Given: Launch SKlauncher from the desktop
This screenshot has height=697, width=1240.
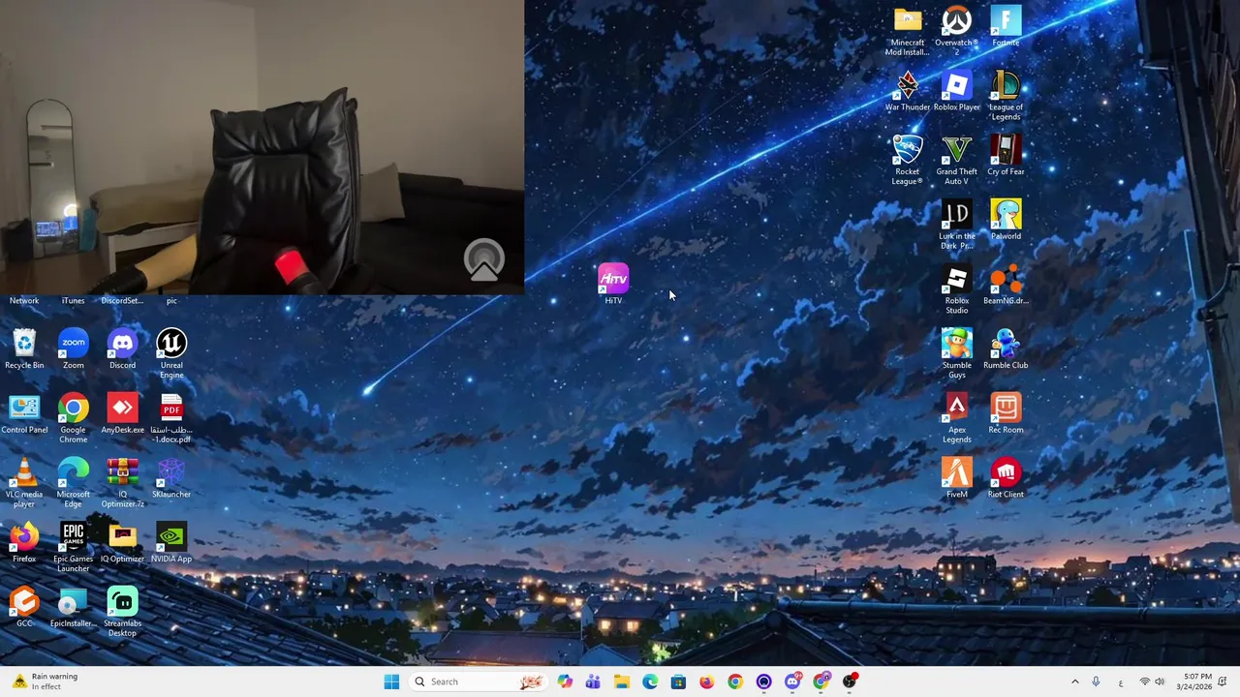Looking at the screenshot, I should 171,479.
